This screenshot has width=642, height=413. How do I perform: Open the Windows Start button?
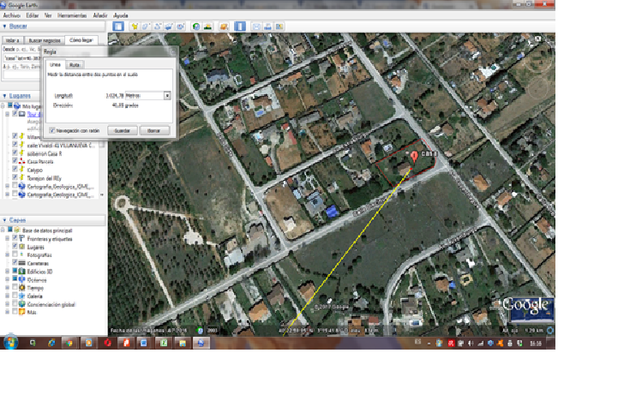tap(10, 343)
